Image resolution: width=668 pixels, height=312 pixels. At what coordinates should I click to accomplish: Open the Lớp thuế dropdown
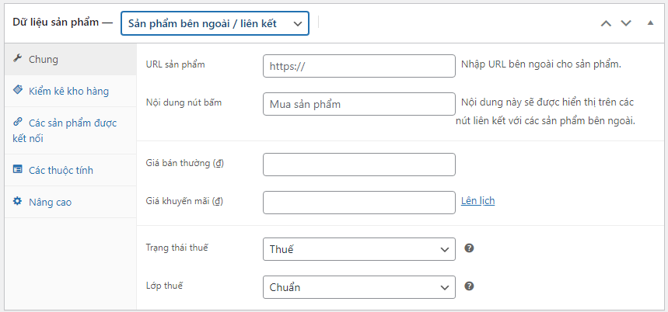358,287
